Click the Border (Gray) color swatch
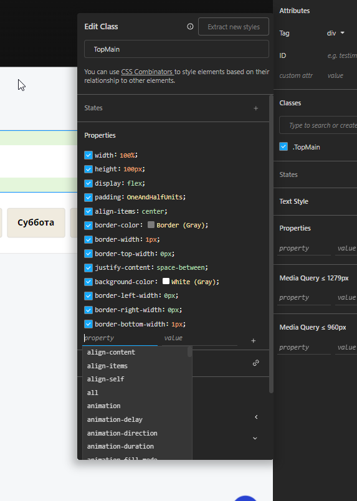The image size is (357, 501). coord(151,224)
